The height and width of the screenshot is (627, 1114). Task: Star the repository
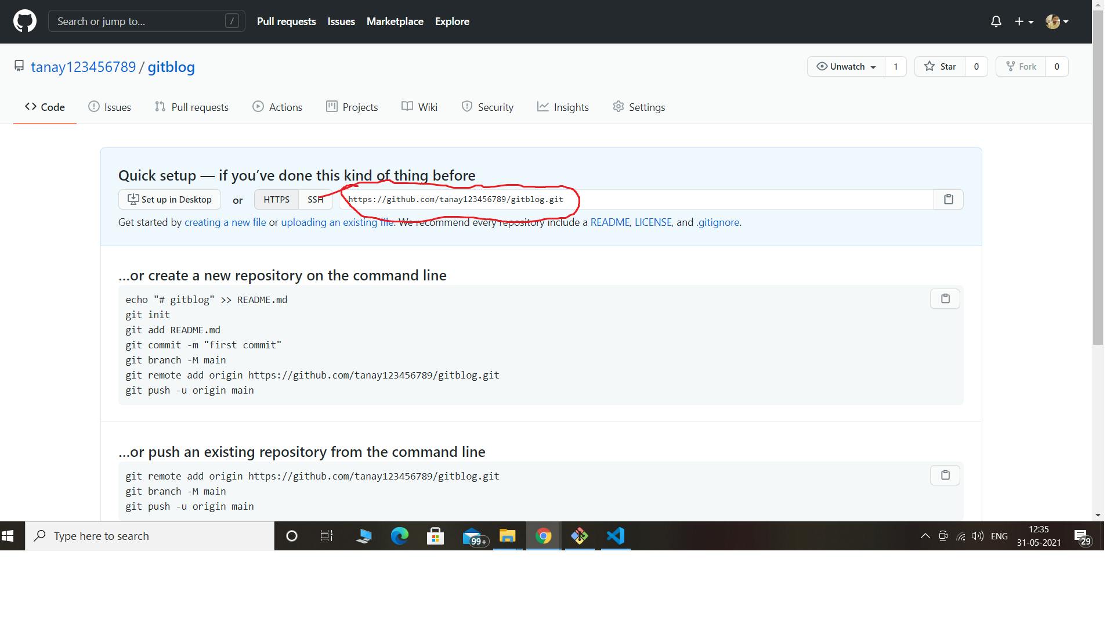click(x=940, y=67)
